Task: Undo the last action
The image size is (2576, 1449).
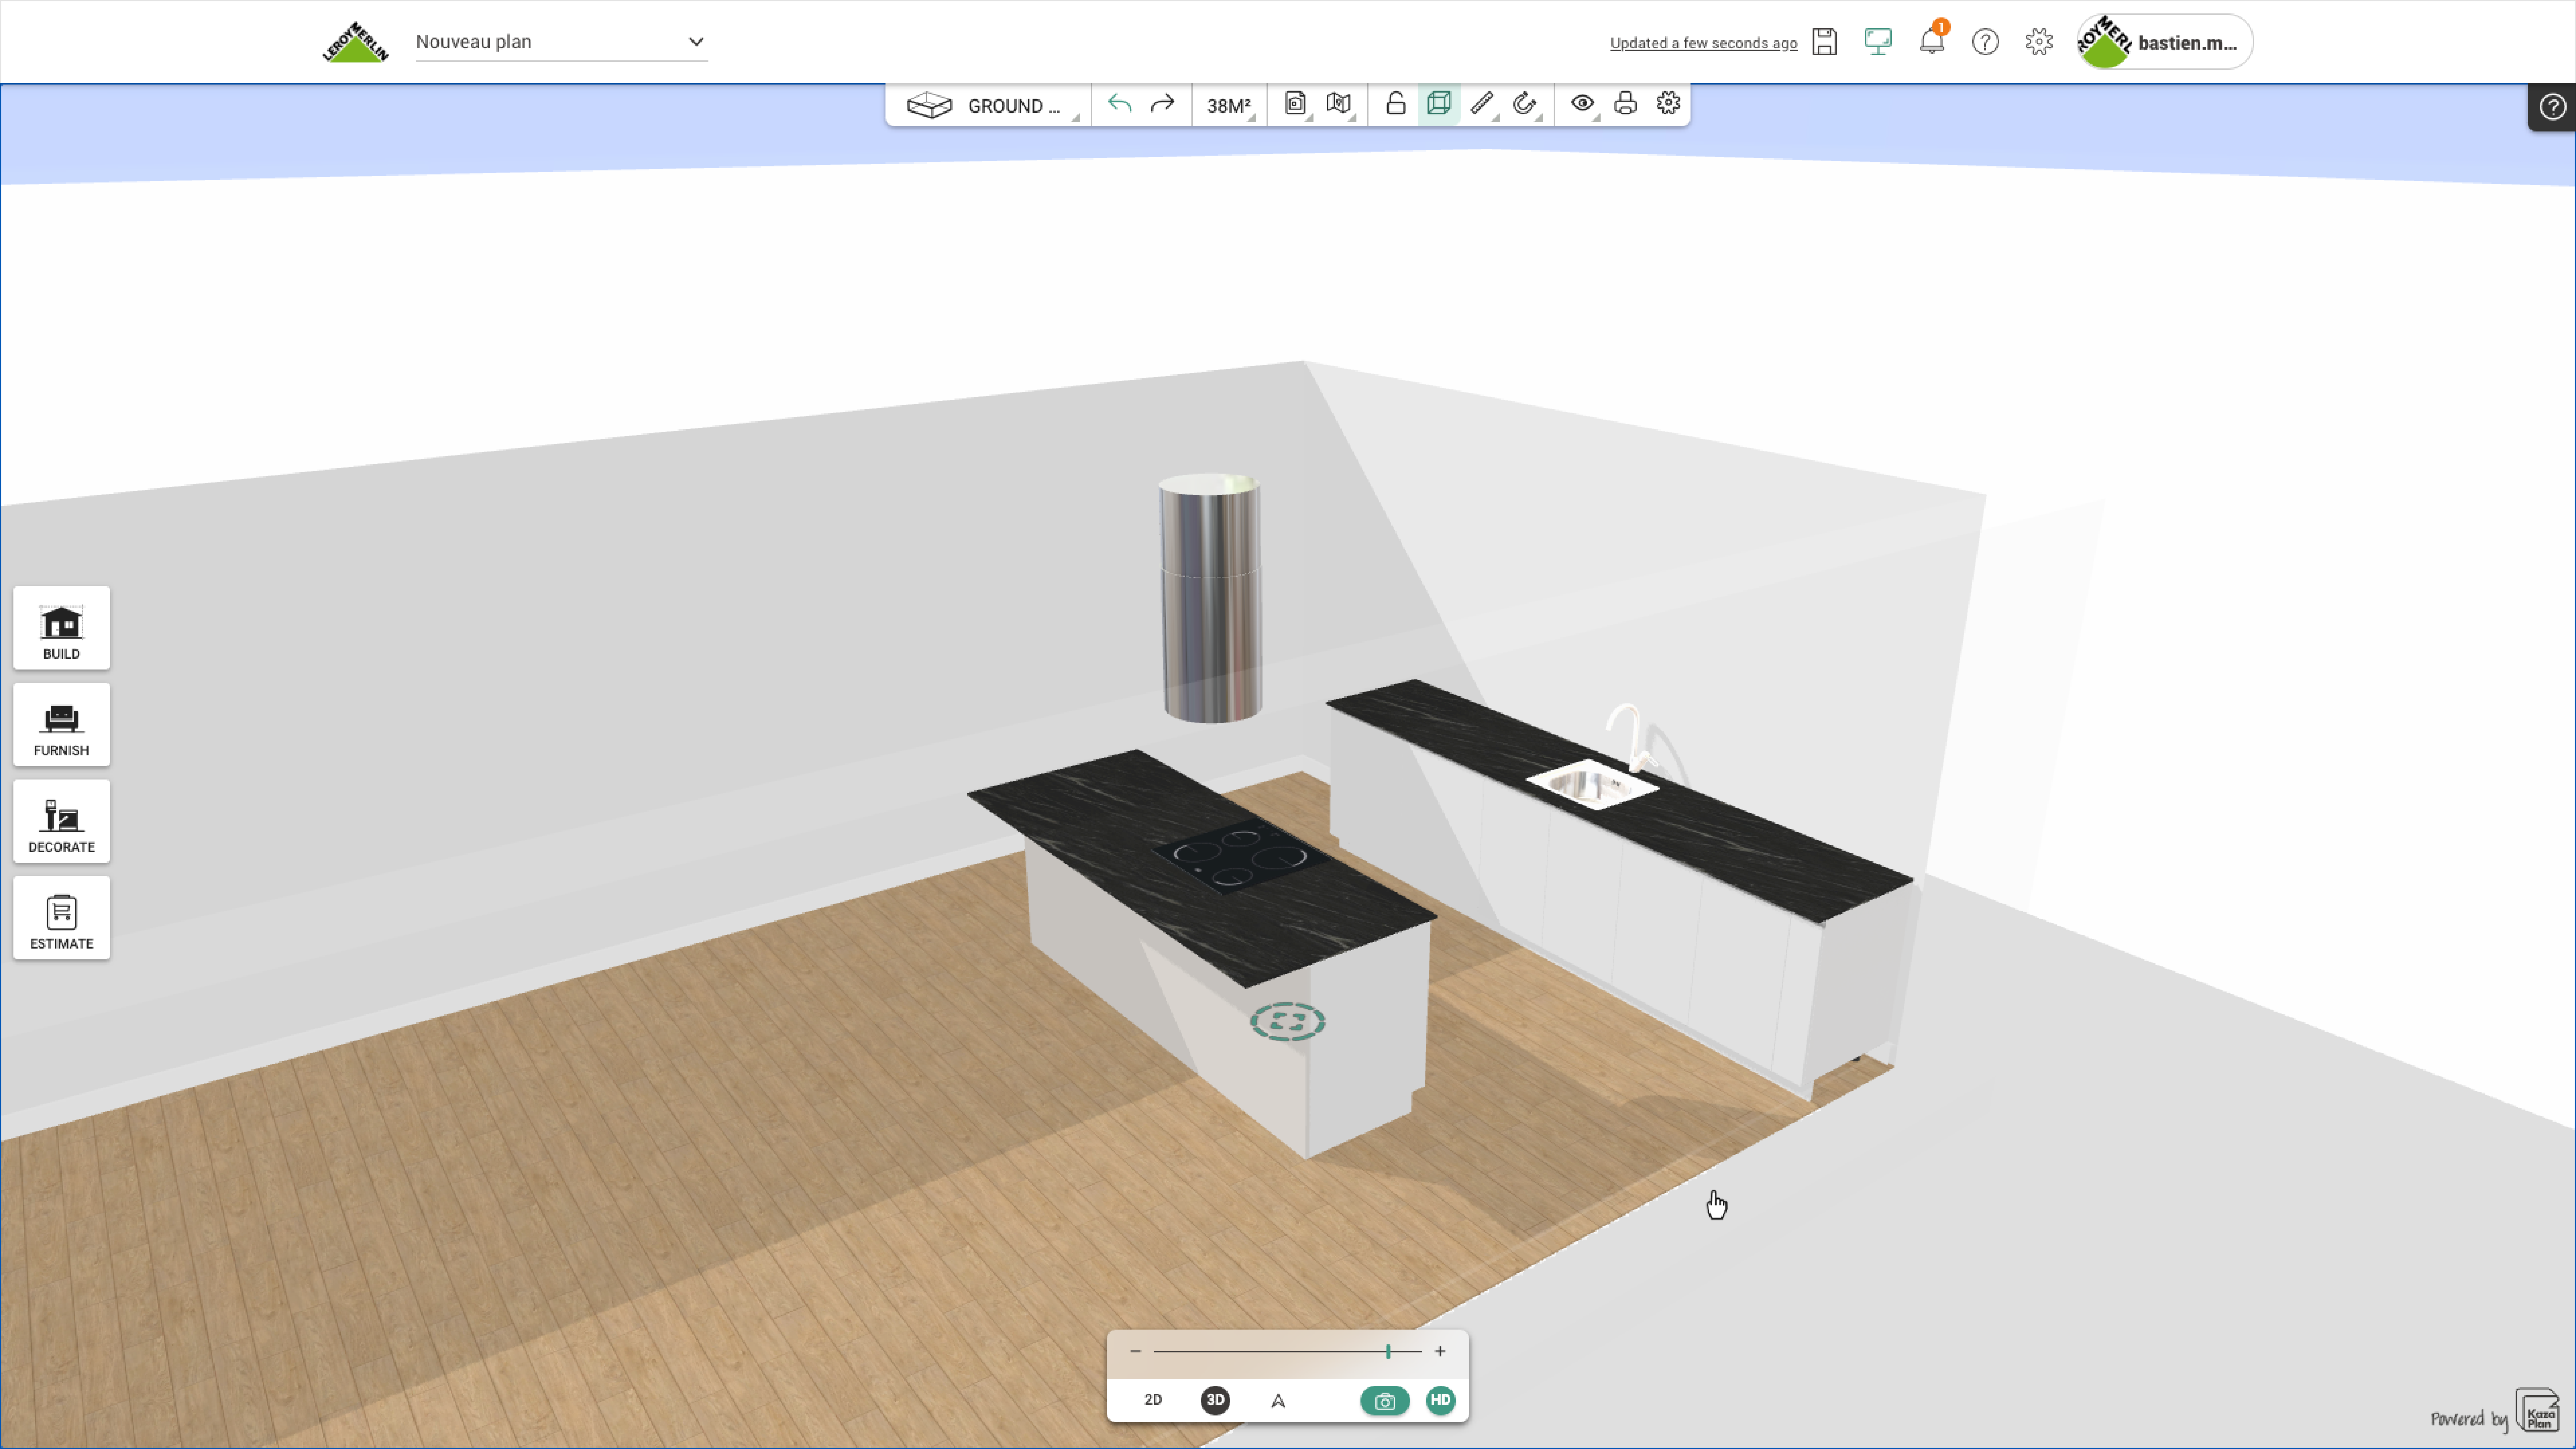Action: point(1119,104)
